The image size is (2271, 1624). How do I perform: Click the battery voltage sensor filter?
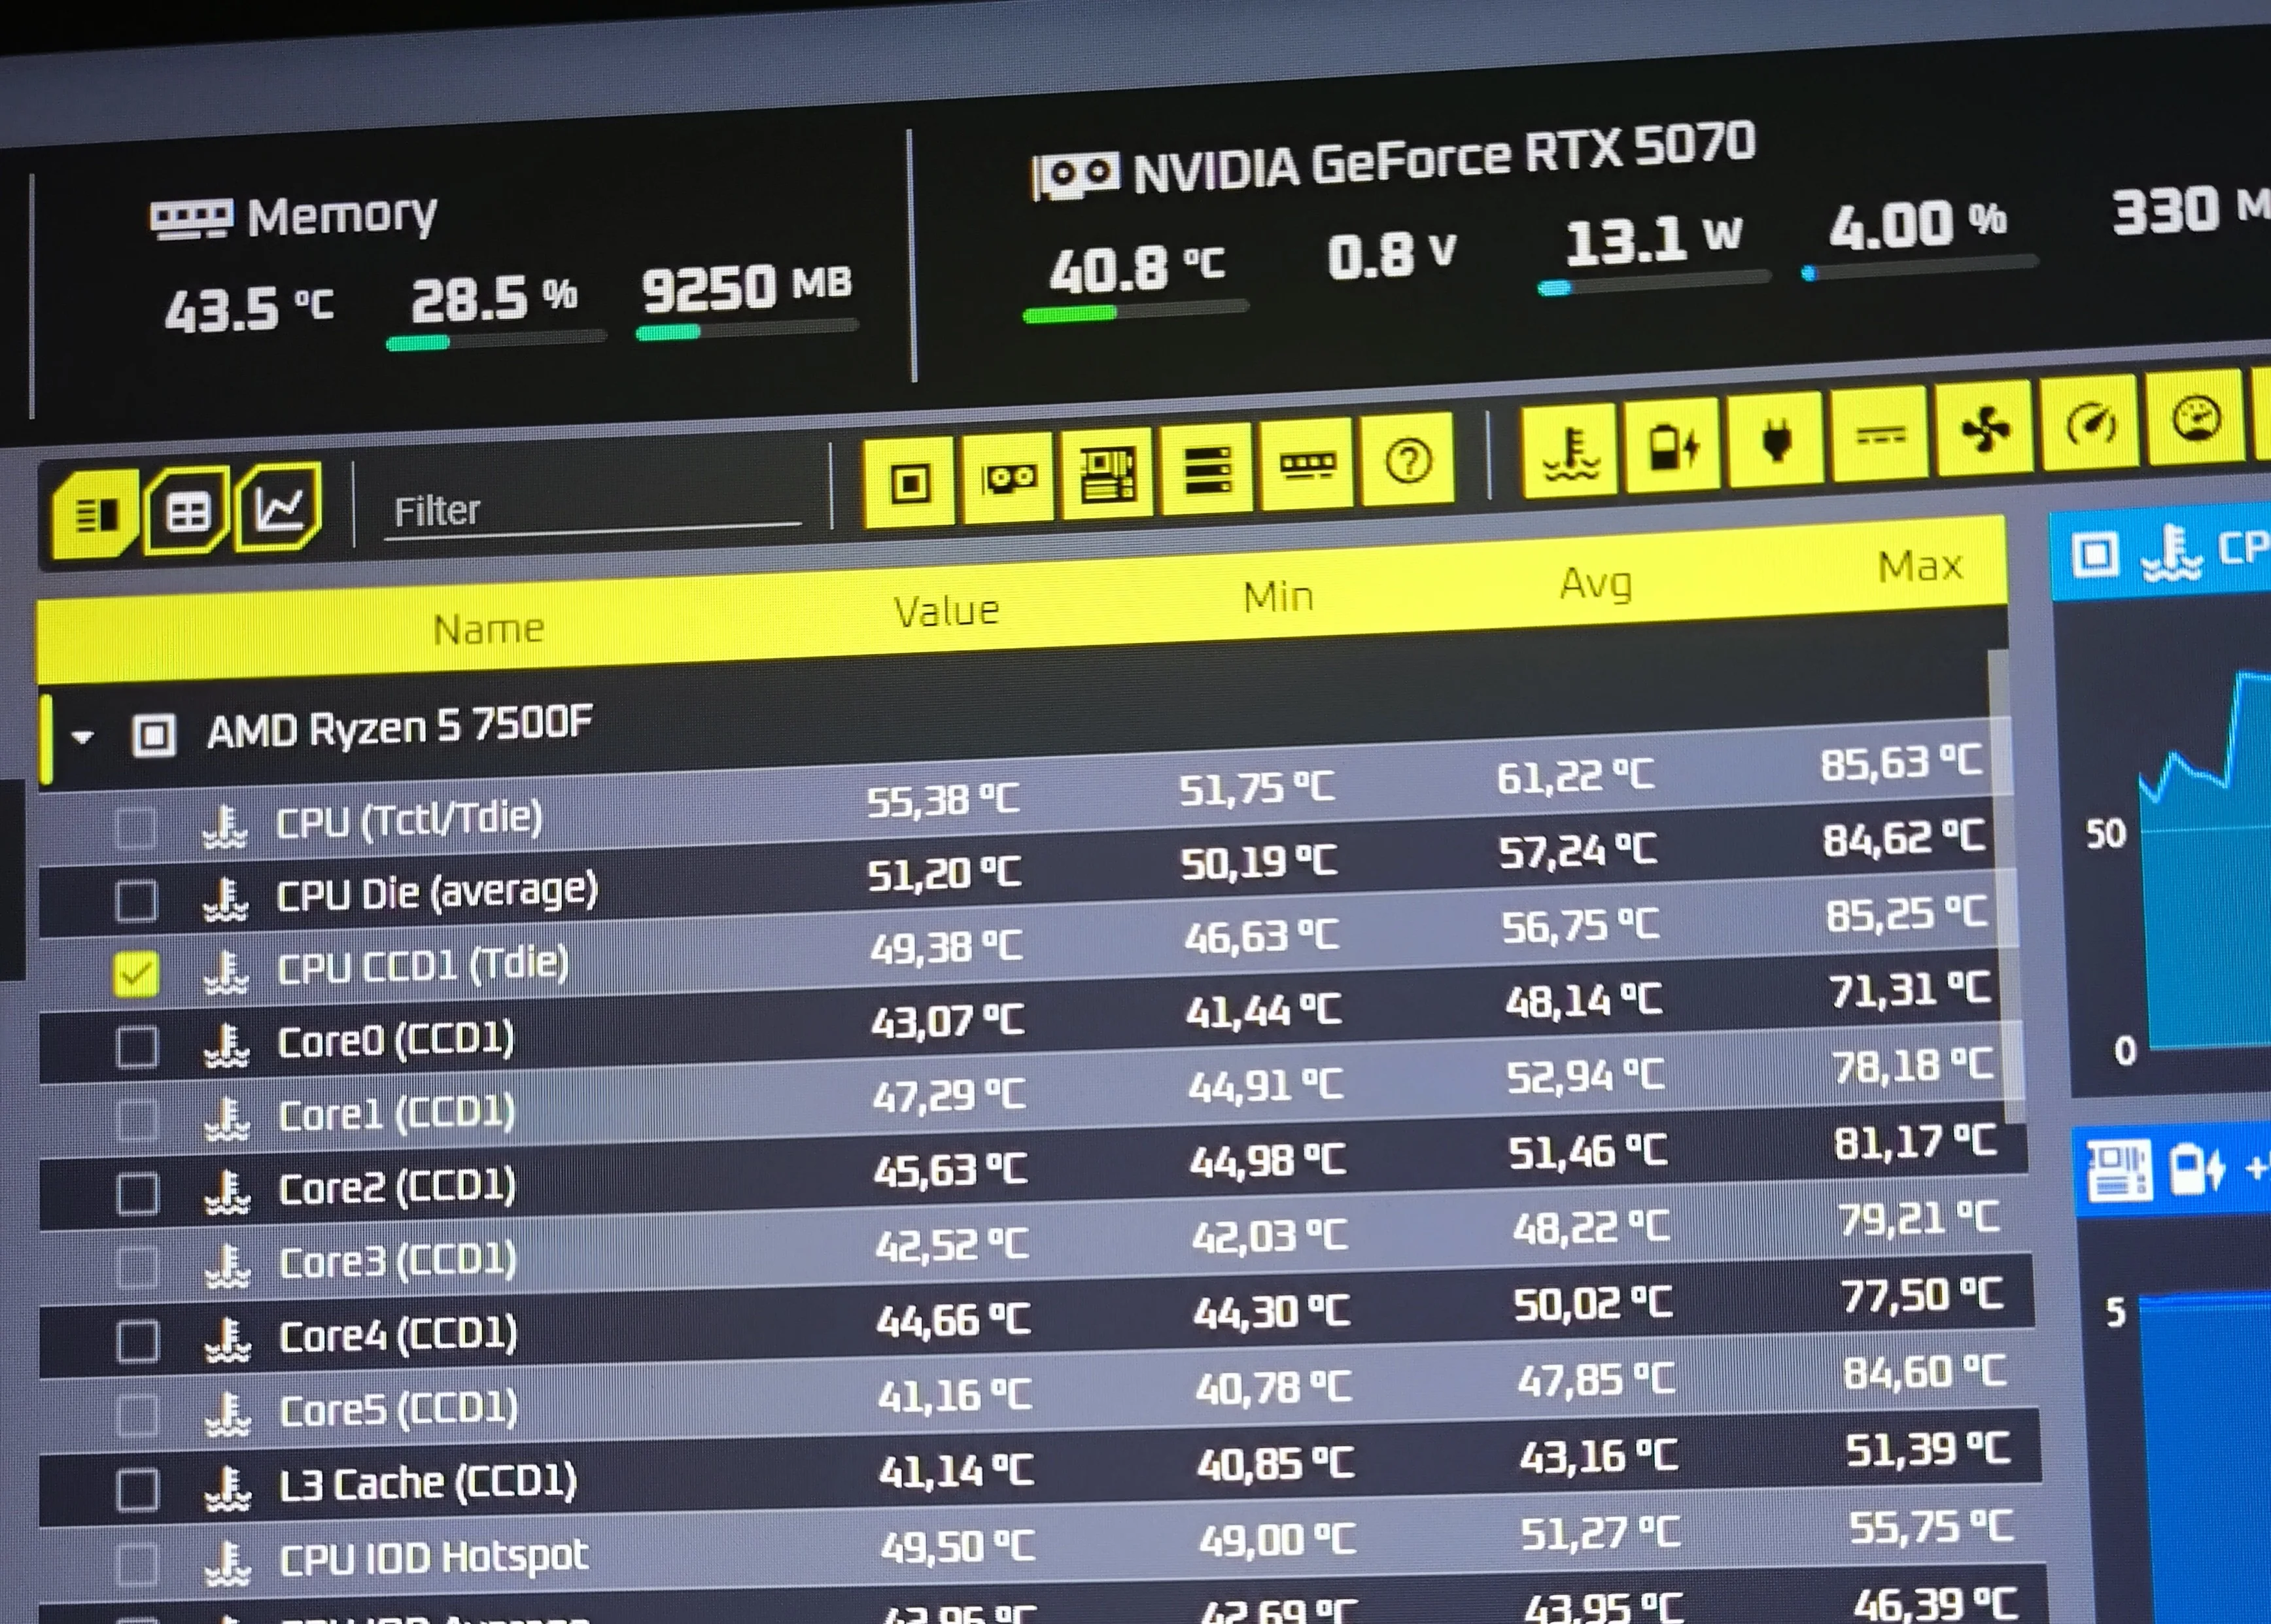[x=1673, y=445]
